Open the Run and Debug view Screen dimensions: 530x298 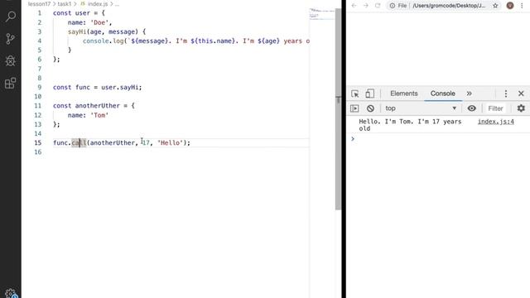(x=11, y=60)
